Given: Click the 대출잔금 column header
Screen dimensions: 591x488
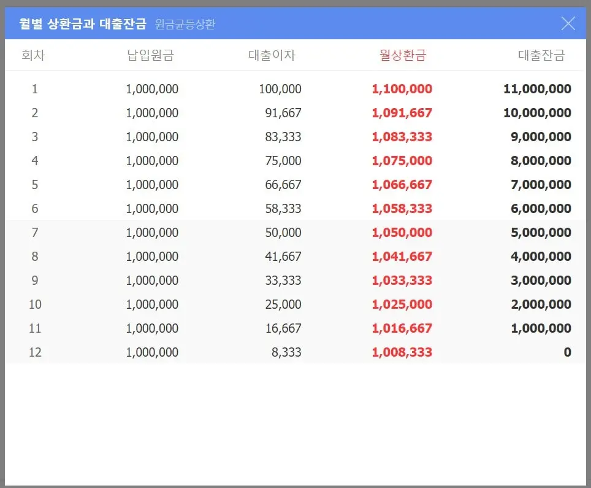Looking at the screenshot, I should [x=542, y=55].
